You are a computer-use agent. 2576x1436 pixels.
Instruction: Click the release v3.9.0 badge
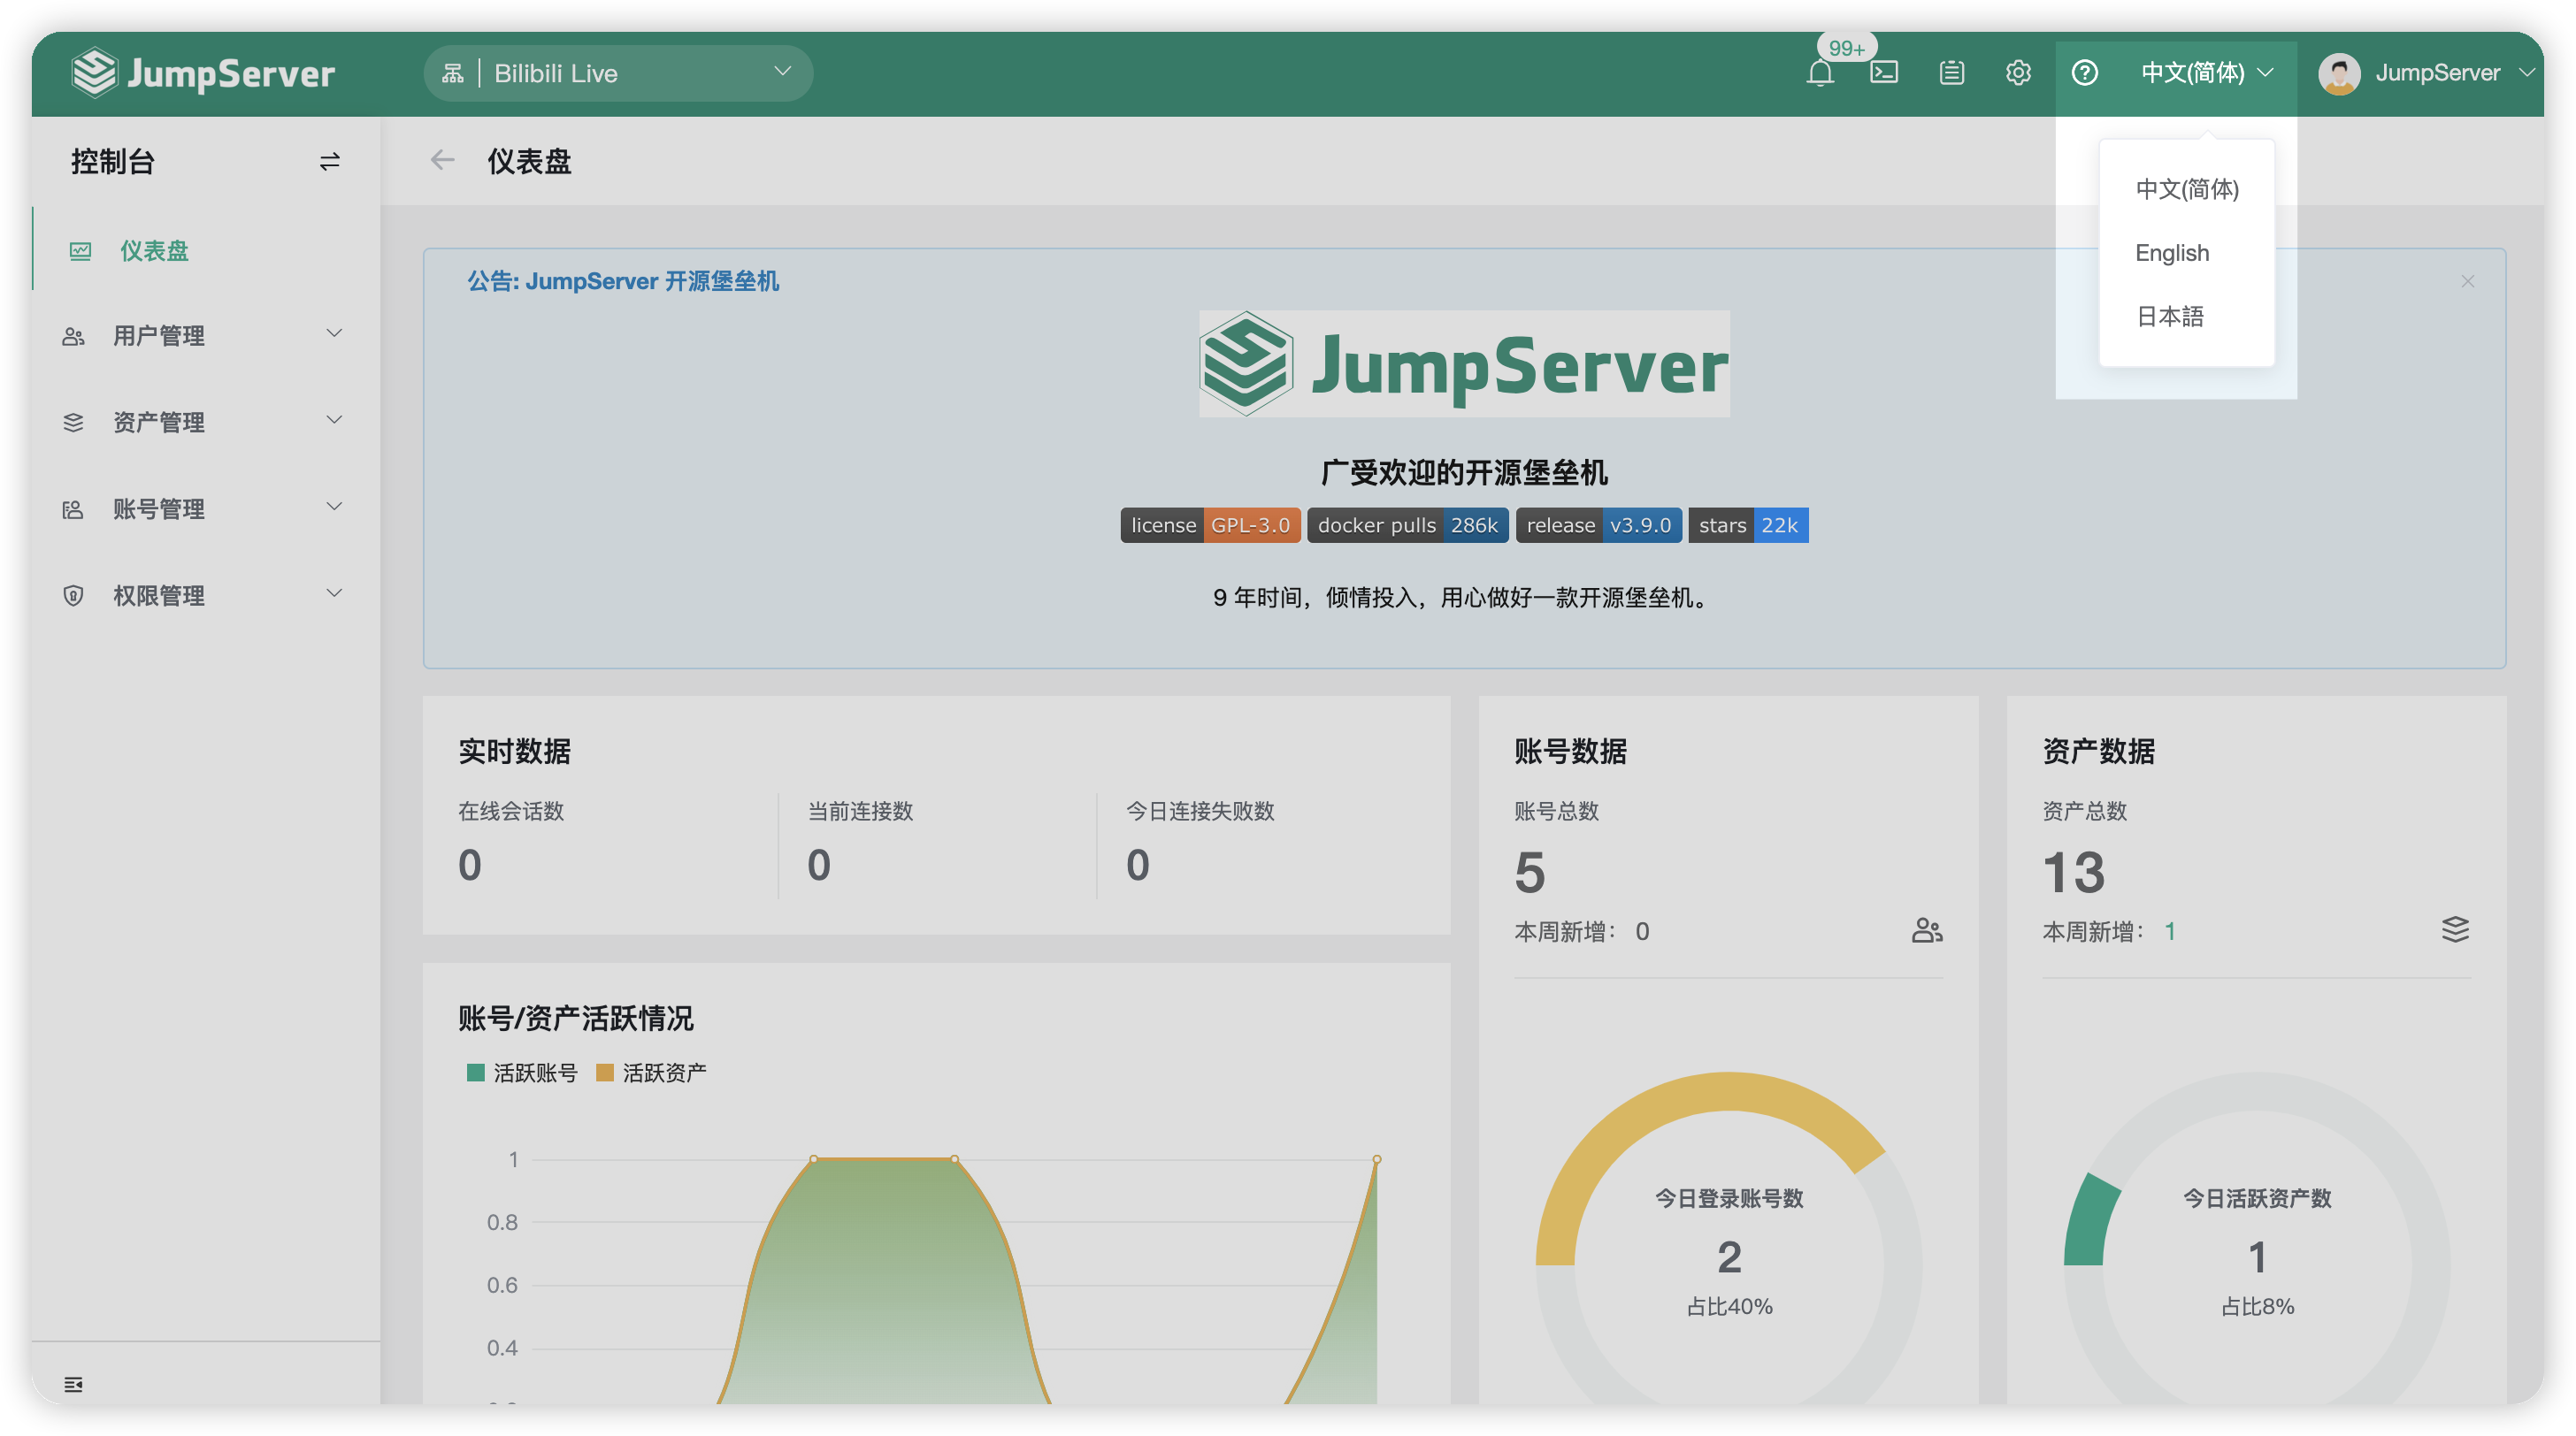[1598, 524]
